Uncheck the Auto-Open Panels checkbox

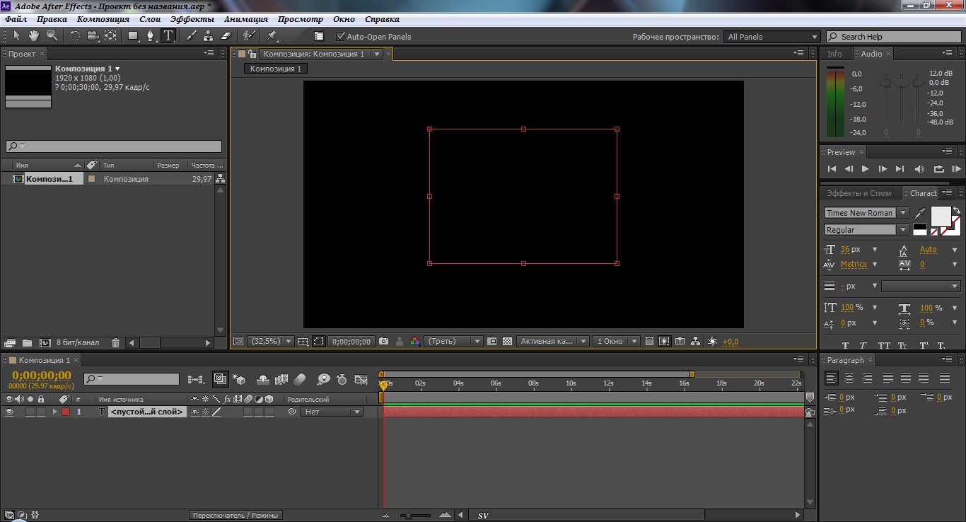341,37
